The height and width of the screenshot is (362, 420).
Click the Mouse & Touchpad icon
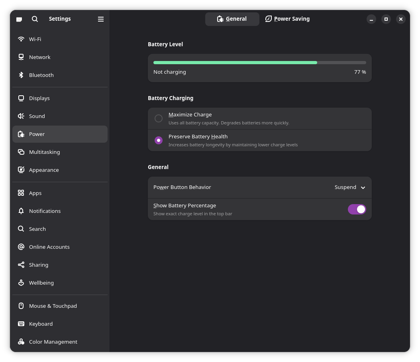21,306
